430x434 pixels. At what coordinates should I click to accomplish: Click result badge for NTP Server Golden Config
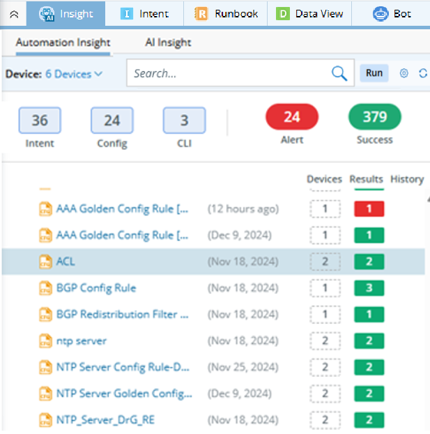(x=369, y=394)
